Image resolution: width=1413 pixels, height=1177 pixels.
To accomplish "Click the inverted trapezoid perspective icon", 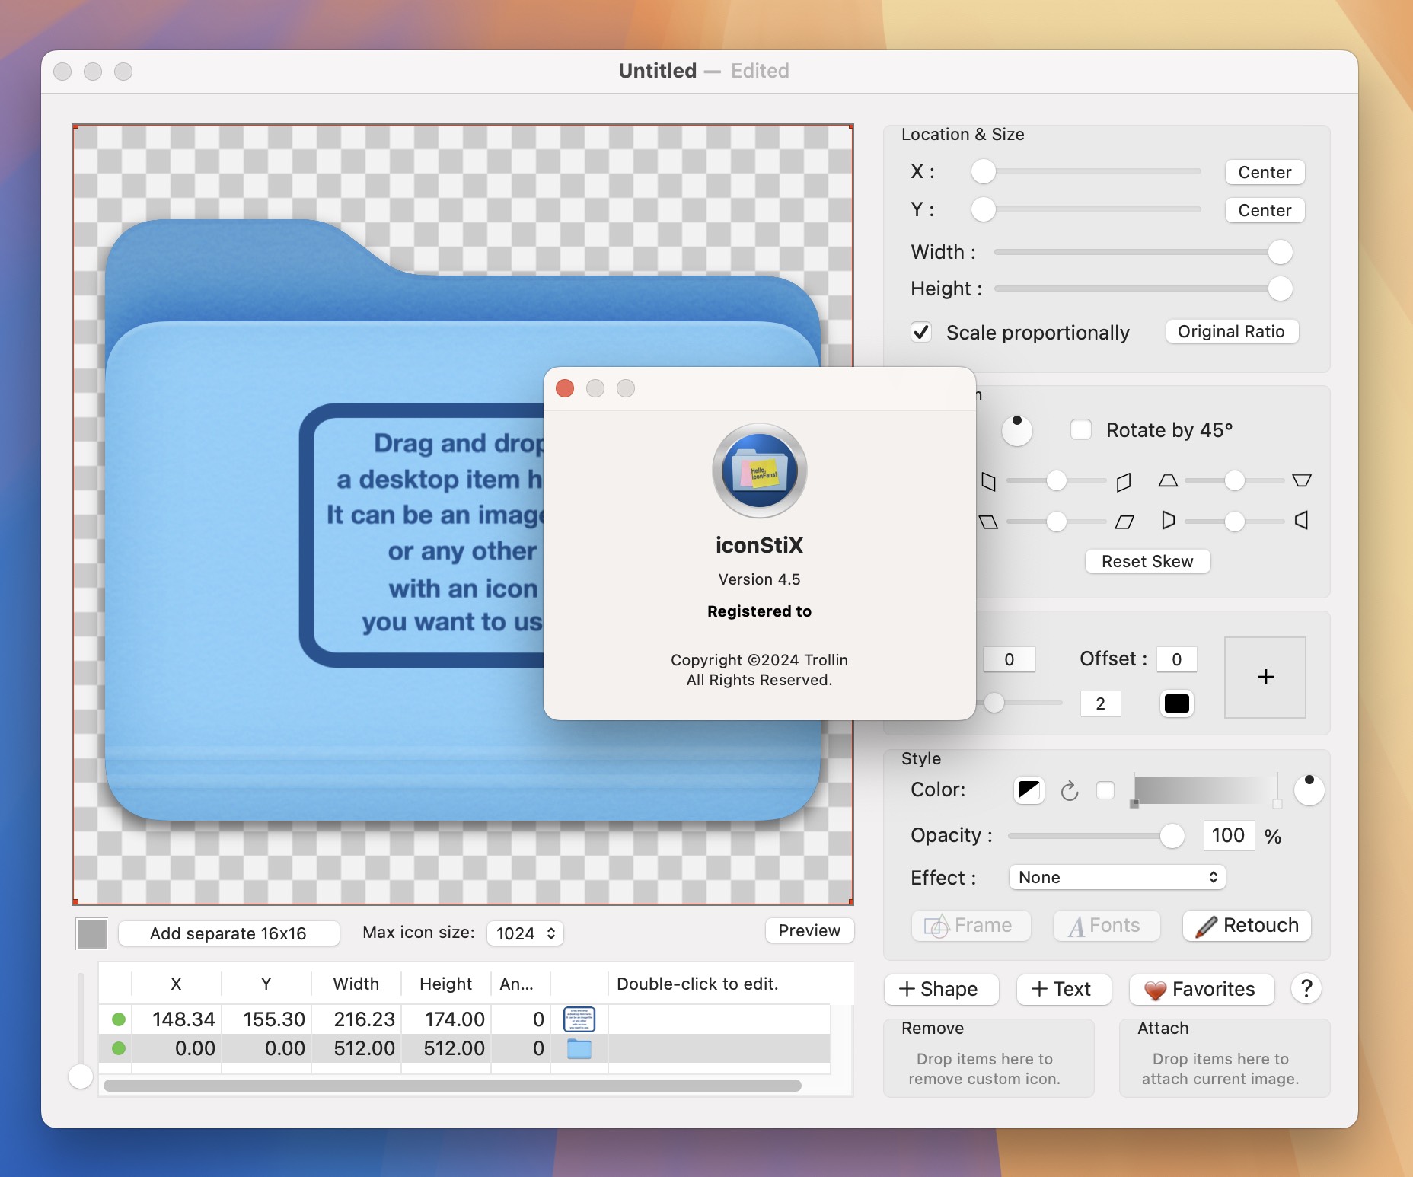I will [1302, 480].
